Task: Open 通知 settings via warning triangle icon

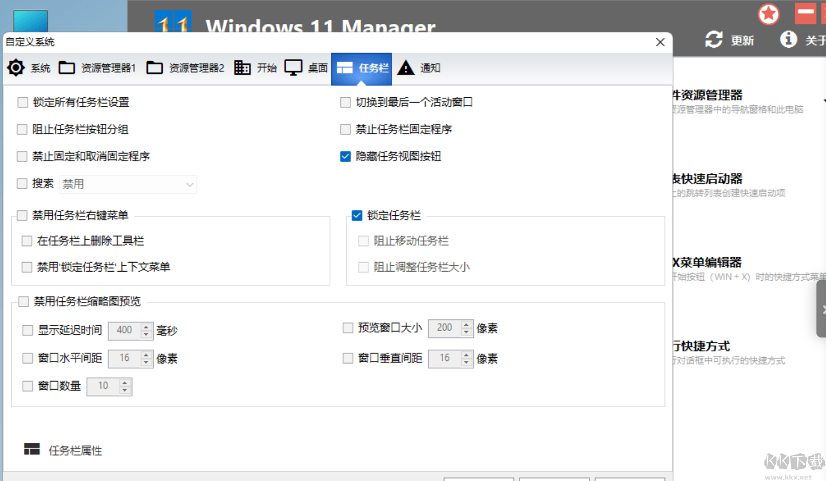Action: (406, 67)
